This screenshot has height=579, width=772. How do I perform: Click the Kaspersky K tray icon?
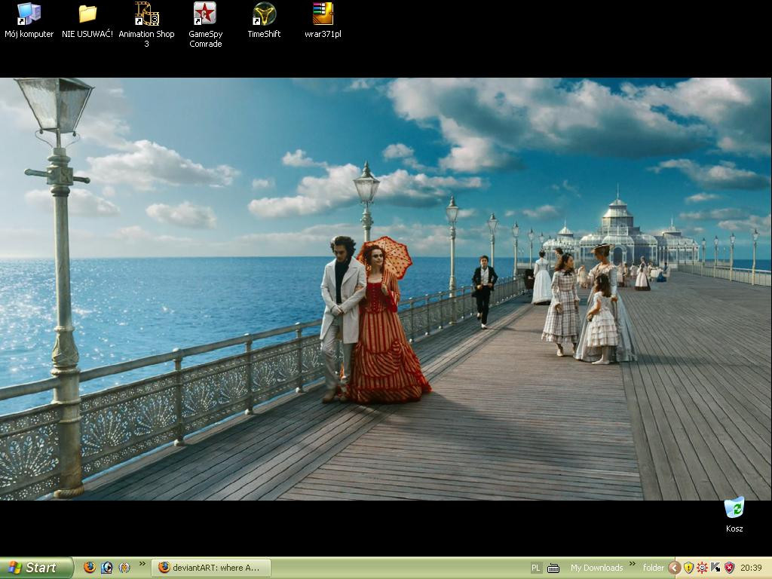(x=715, y=568)
